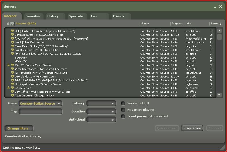
Task: Close the Servers window
Action: coord(221,7)
